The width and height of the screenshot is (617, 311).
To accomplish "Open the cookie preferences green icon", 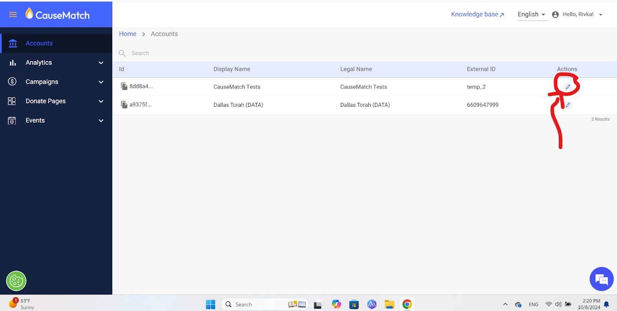I will tap(16, 281).
